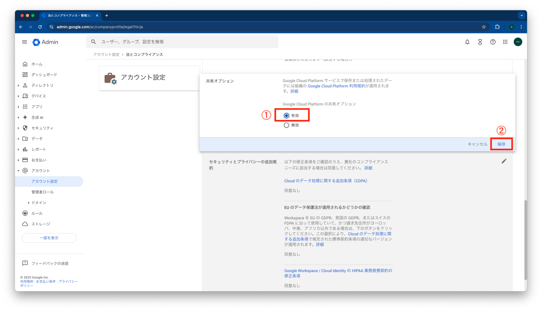This screenshot has width=542, height=311.
Task: Click the 生成 AI sparkle icon
Action: [25, 117]
